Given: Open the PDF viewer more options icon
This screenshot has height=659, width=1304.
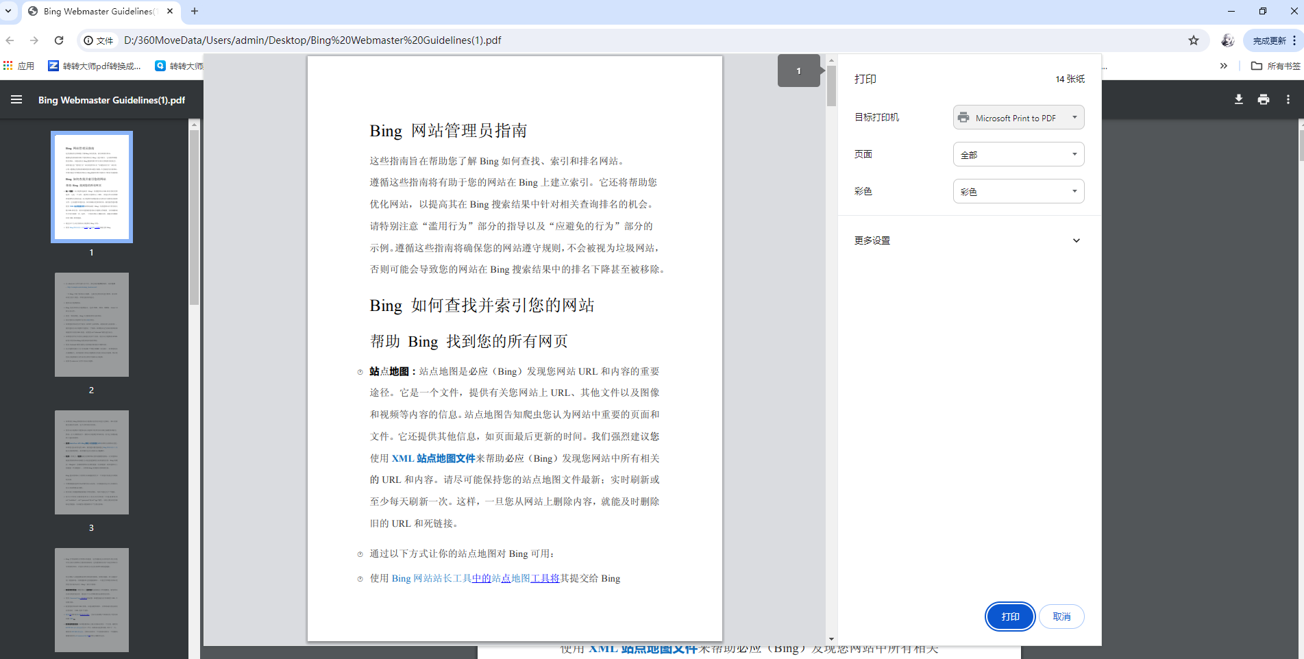Looking at the screenshot, I should click(x=1288, y=99).
